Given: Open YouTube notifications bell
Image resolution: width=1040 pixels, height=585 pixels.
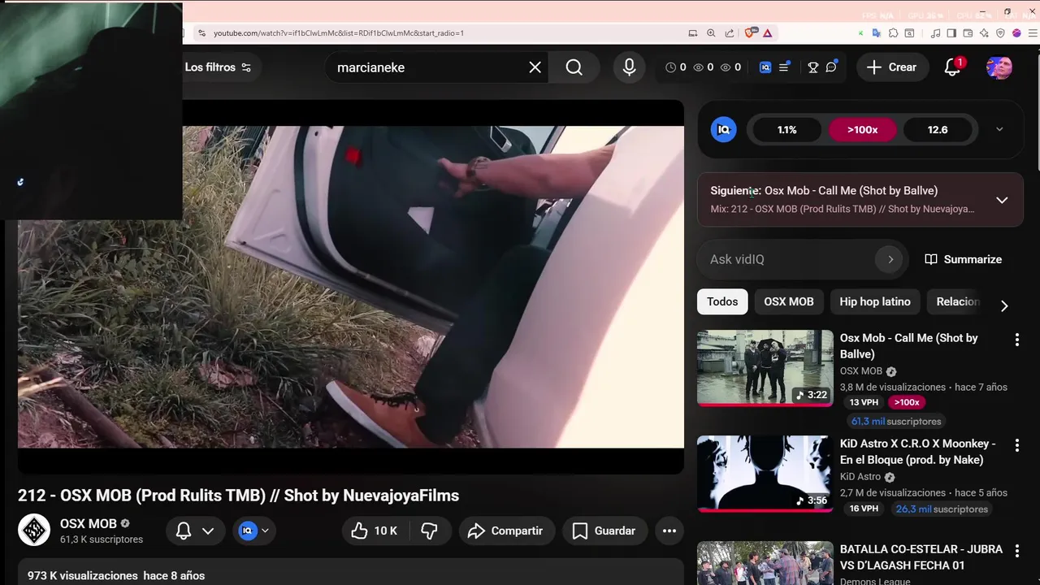Looking at the screenshot, I should 952,67.
